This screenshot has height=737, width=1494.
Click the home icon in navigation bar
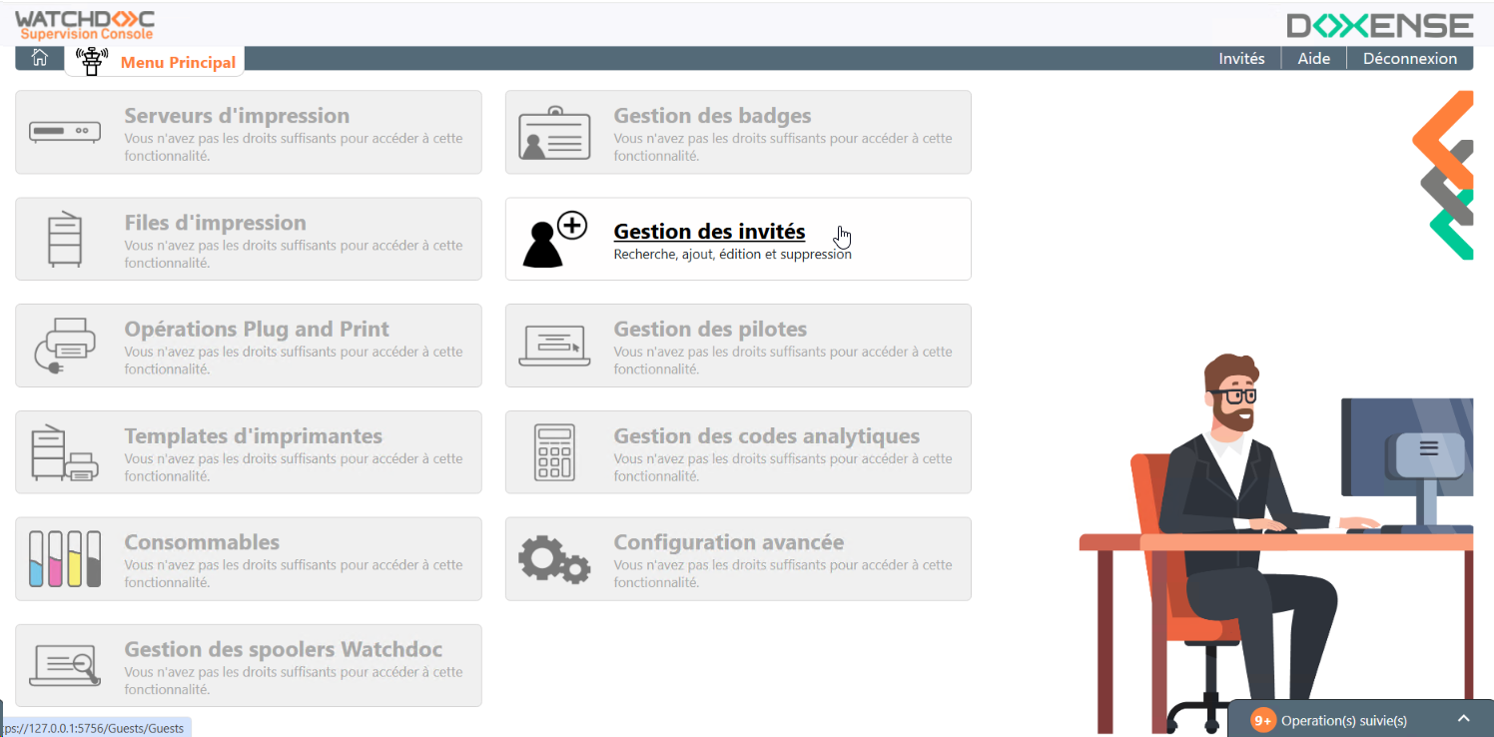coord(40,58)
